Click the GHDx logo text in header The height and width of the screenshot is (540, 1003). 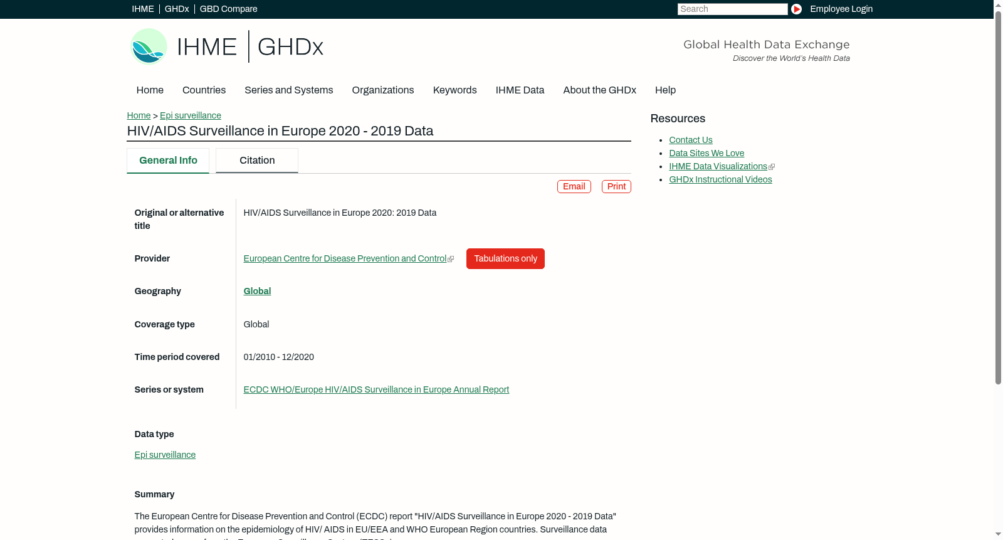(290, 47)
